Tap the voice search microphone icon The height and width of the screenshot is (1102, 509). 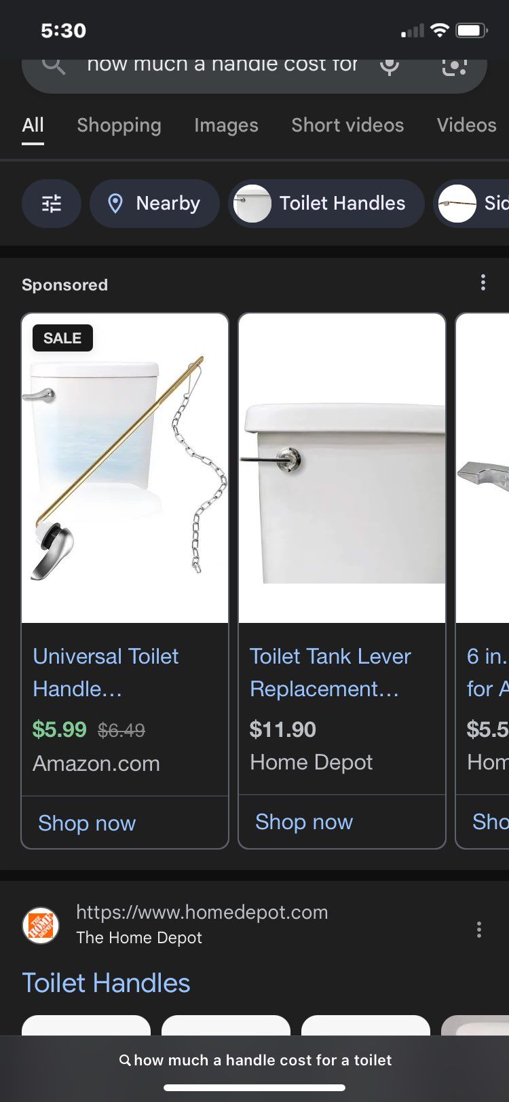(389, 66)
